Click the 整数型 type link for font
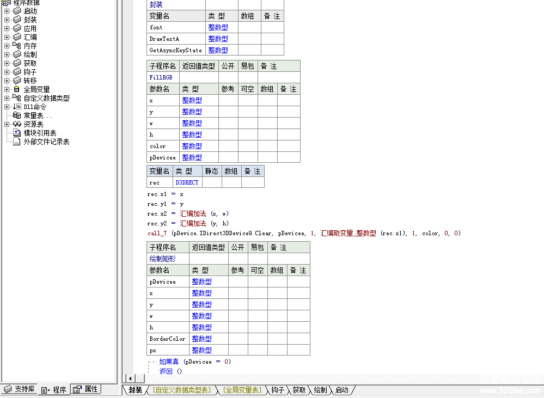Screen dimensions: 544x398 pyautogui.click(x=218, y=27)
